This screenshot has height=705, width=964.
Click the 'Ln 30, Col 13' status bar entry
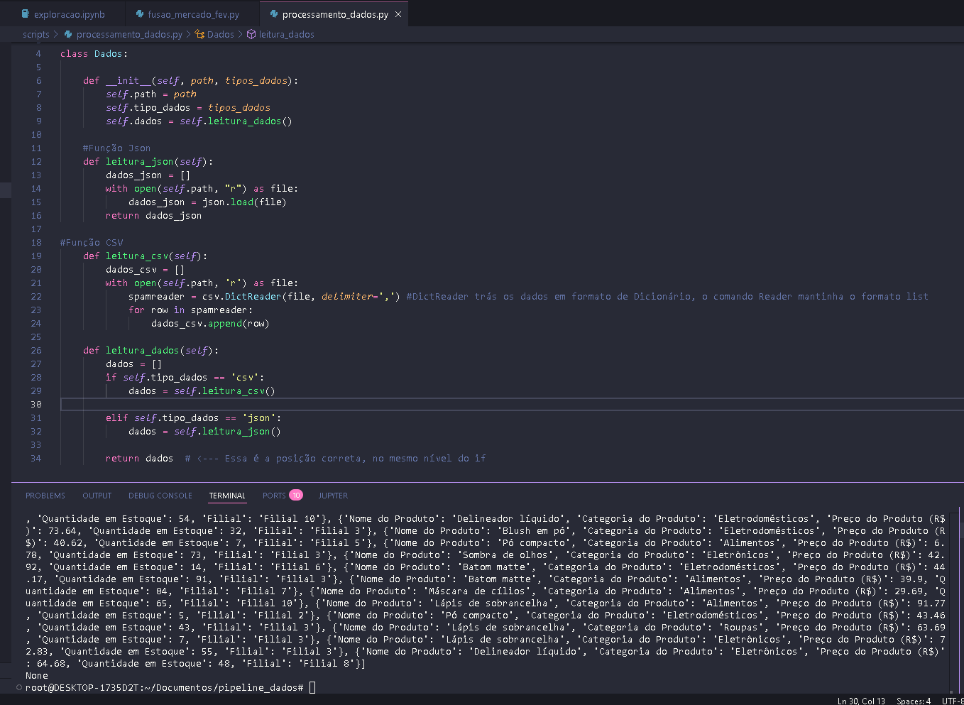click(861, 701)
